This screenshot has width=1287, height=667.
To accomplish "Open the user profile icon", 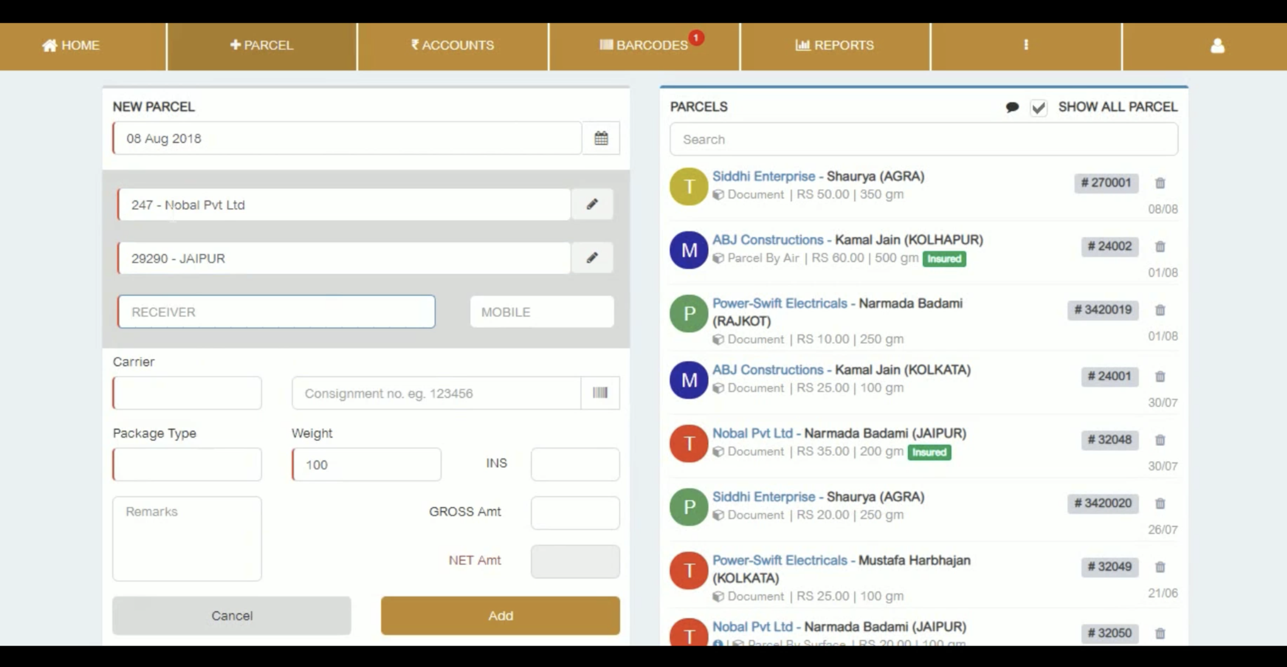I will coord(1217,46).
